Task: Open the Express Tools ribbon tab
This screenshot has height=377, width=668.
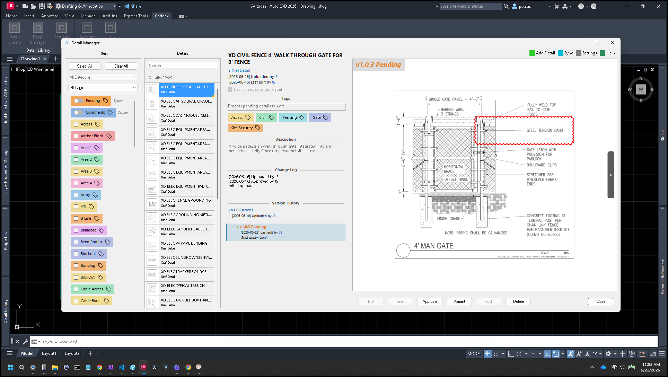Action: tap(136, 16)
